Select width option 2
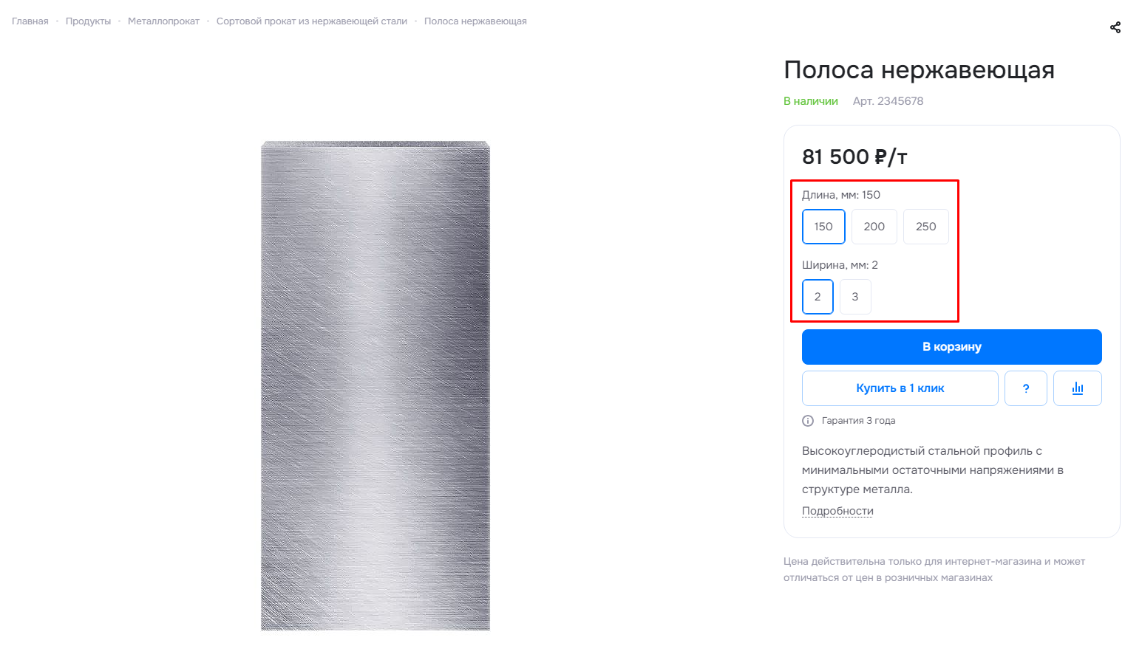This screenshot has height=660, width=1142. pyautogui.click(x=818, y=297)
